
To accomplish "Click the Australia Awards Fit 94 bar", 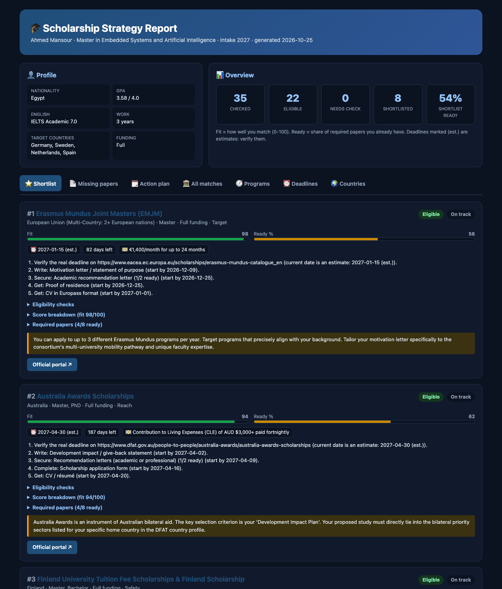I will pyautogui.click(x=138, y=422).
